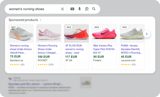Click the SALE badge on the Nike Vomero shoe
160x97 pixels.
click(97, 27)
